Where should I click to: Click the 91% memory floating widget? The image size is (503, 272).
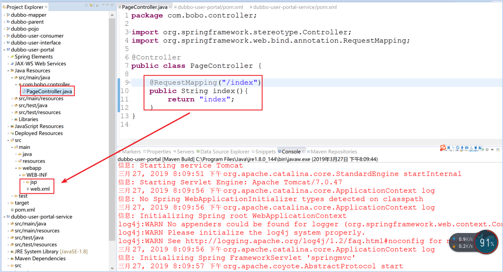tap(486, 243)
